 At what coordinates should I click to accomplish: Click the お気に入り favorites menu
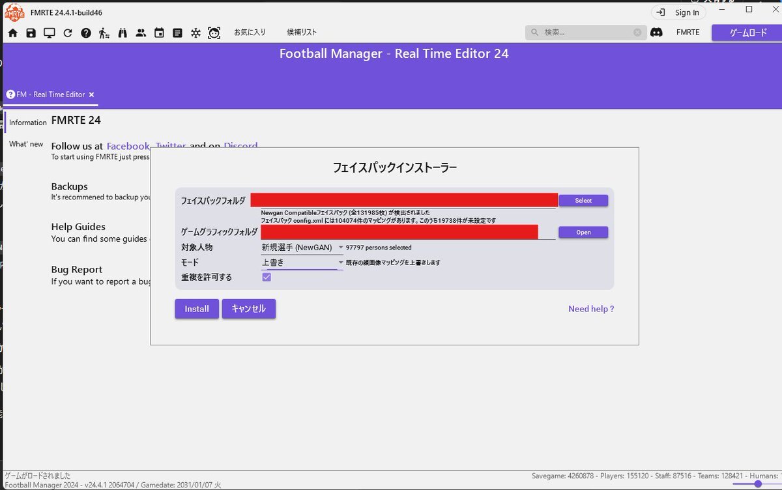click(250, 32)
